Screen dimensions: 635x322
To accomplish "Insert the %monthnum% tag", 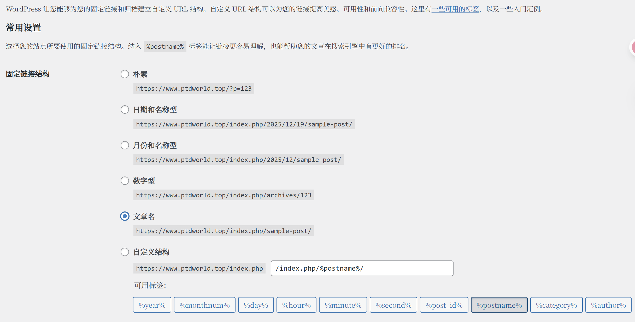I will tap(204, 305).
